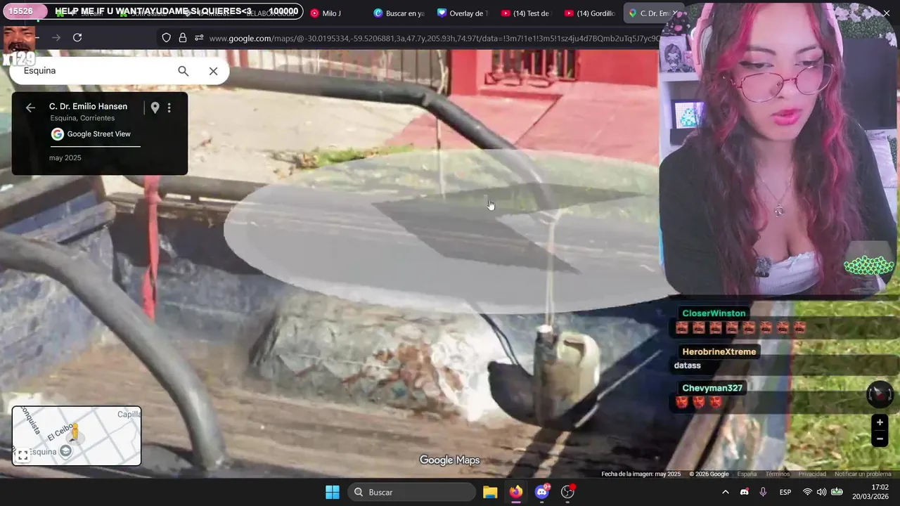Switch to the Overlay de T tab
The width and height of the screenshot is (900, 506).
click(x=462, y=13)
